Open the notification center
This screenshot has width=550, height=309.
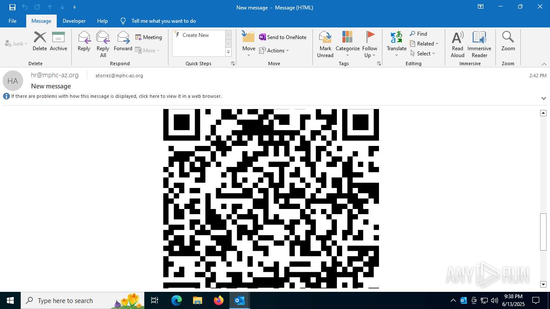coord(536,300)
